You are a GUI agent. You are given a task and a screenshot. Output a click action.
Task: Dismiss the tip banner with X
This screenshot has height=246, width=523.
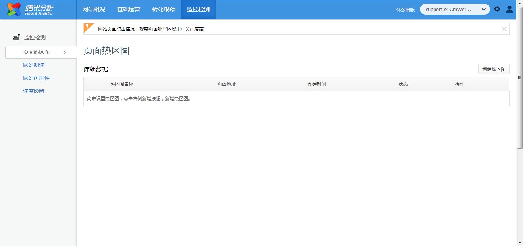(504, 29)
